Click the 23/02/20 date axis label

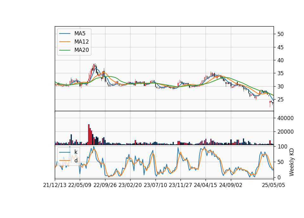(130, 185)
